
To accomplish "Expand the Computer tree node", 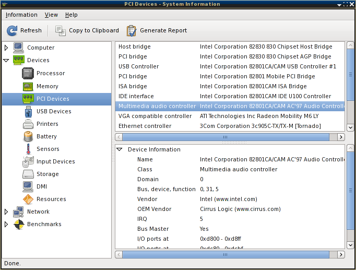I will click(x=6, y=48).
